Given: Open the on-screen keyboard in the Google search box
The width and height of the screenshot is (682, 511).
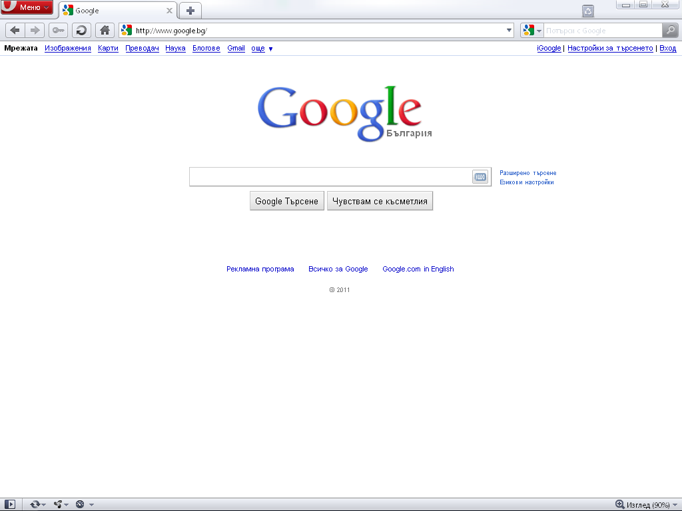Looking at the screenshot, I should point(480,177).
